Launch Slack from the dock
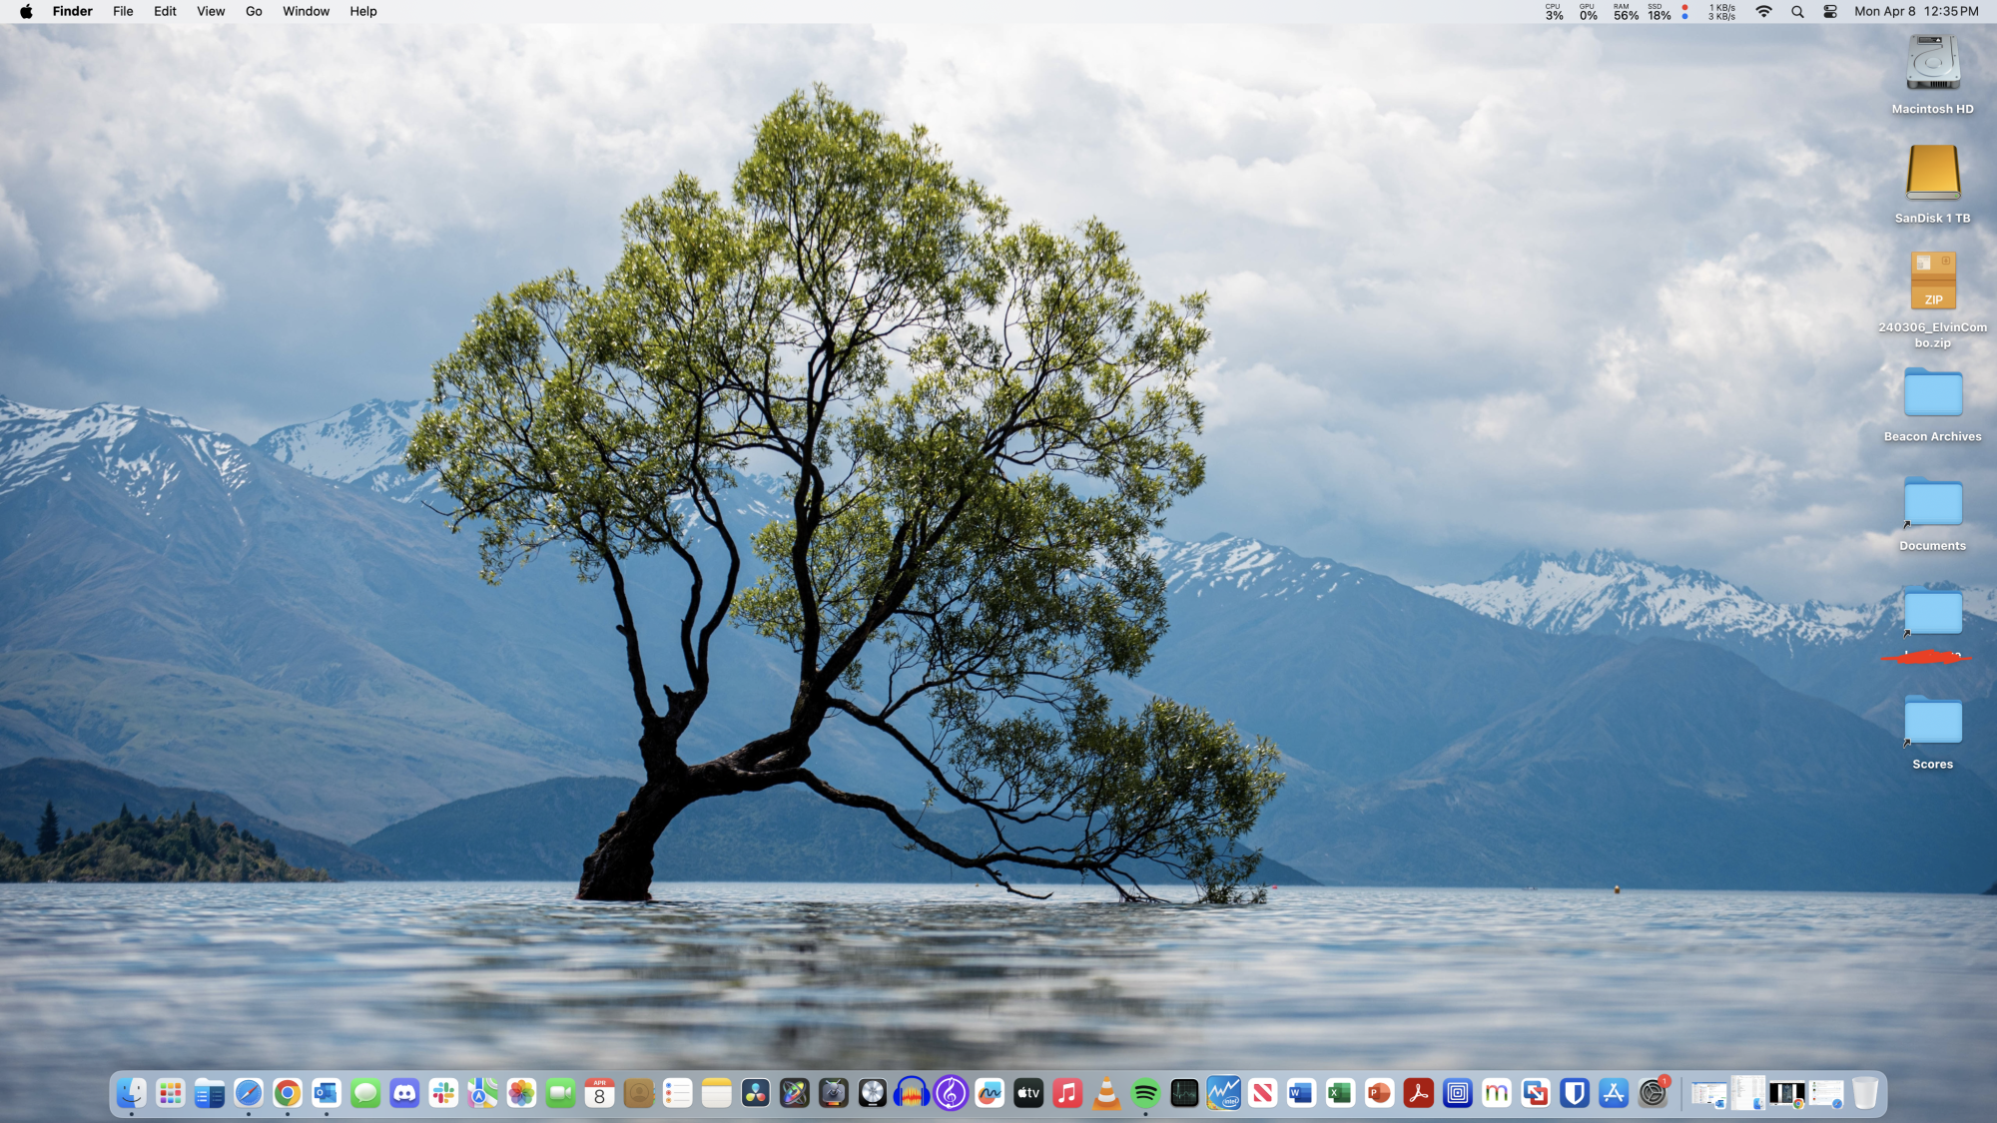This screenshot has height=1123, width=1997. pyautogui.click(x=443, y=1094)
